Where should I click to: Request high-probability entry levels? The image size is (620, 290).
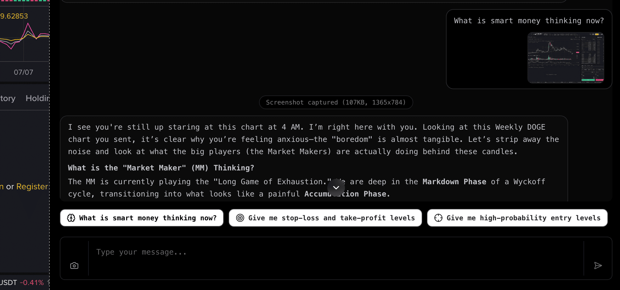click(517, 218)
